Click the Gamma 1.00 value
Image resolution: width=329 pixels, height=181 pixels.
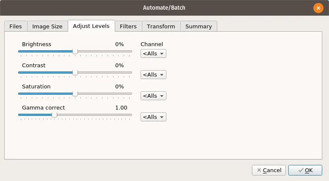pos(121,108)
